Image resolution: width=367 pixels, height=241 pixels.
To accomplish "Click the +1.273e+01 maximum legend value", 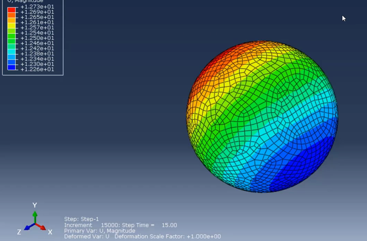I will pos(37,7).
